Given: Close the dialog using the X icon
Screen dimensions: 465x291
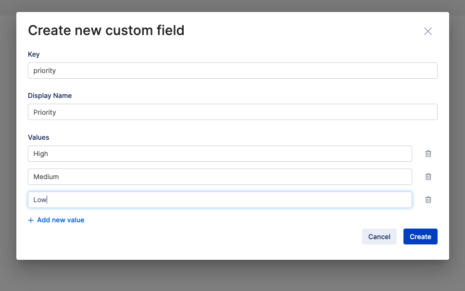Looking at the screenshot, I should click(x=428, y=31).
